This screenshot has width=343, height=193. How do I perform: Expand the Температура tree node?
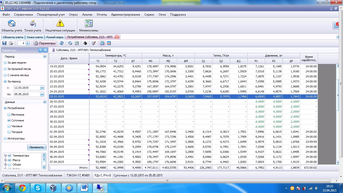point(5,156)
